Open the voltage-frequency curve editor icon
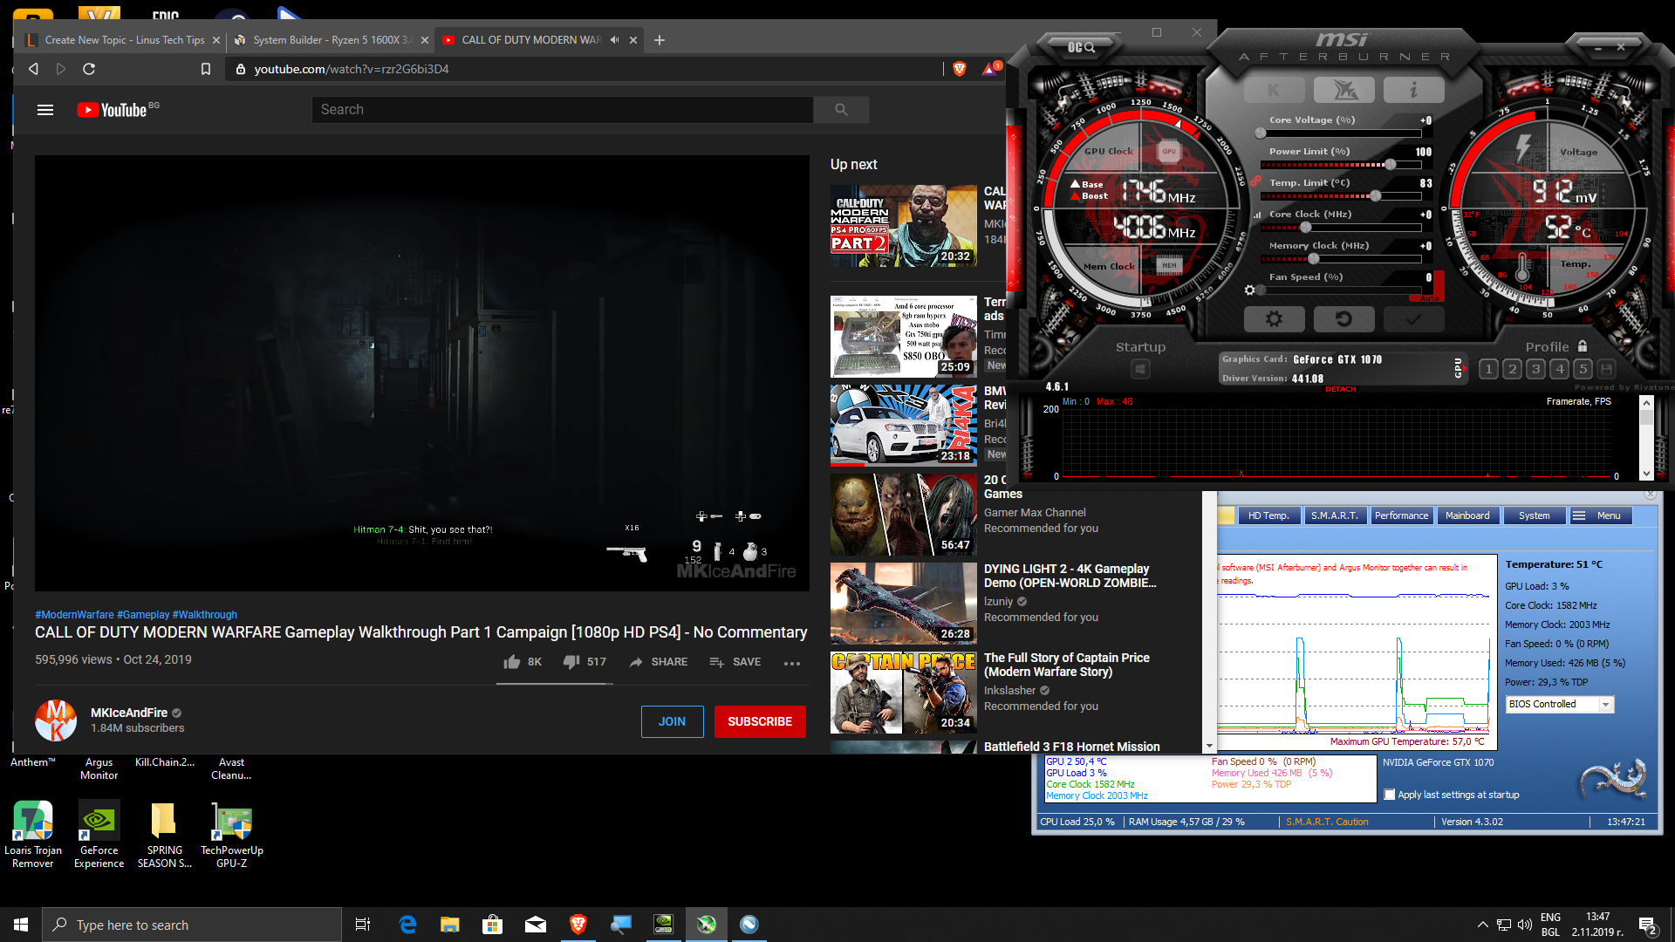1675x942 pixels. (1257, 215)
